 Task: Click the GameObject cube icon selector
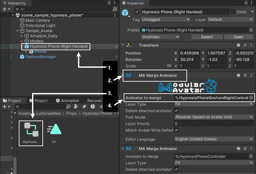126,13
